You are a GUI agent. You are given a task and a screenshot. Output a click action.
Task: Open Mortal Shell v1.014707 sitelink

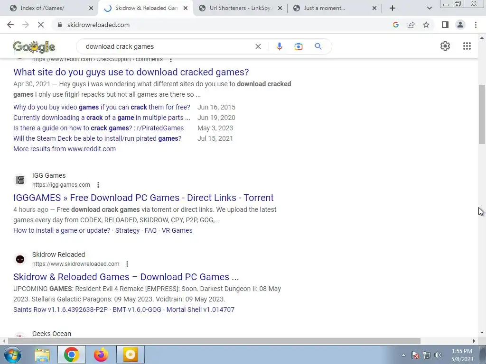point(201,310)
